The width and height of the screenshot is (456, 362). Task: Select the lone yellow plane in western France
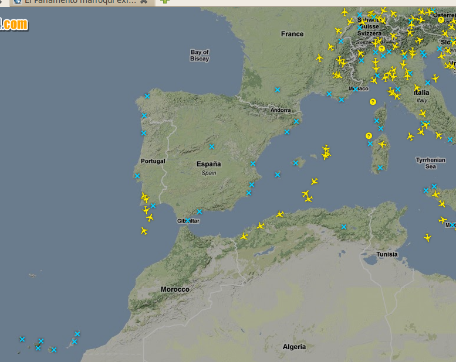[x=319, y=58]
